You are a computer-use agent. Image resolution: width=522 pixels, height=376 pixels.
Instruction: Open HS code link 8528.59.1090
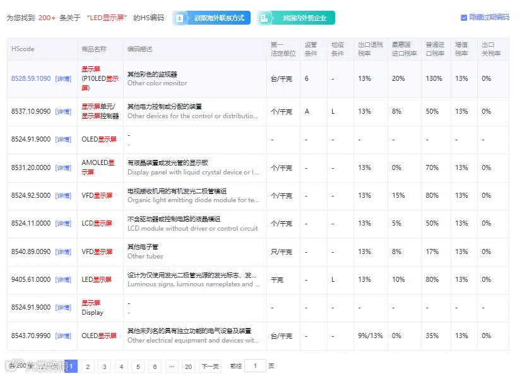(x=31, y=78)
